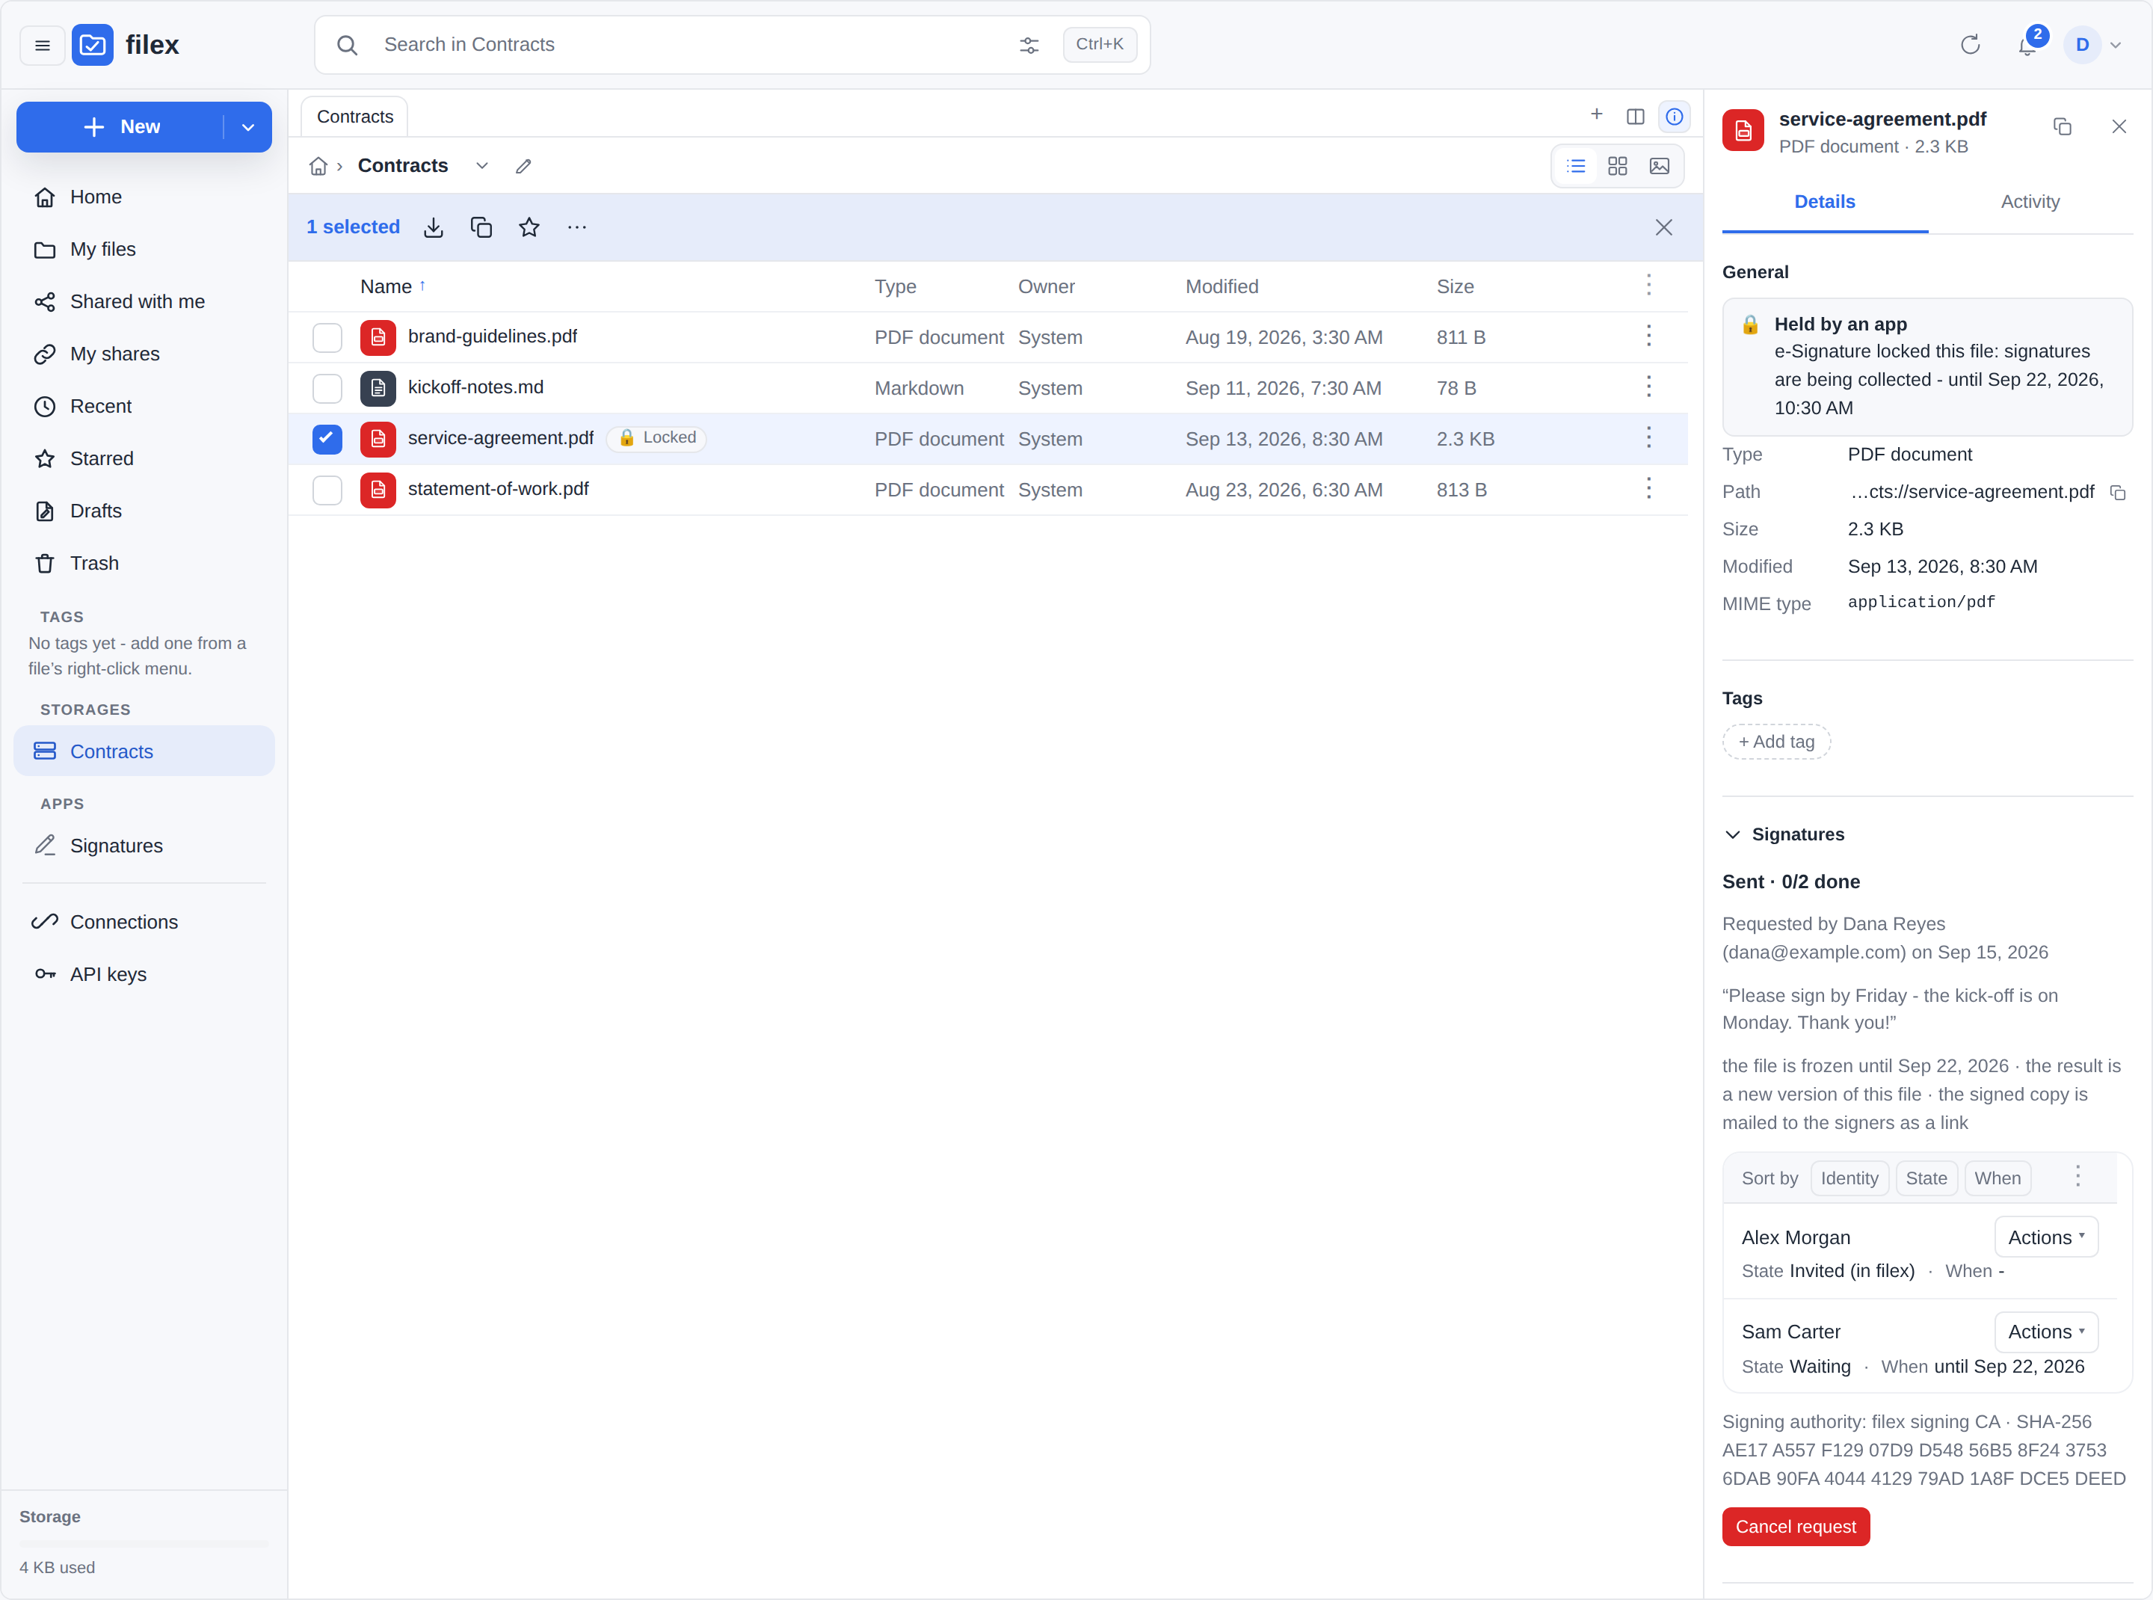The height and width of the screenshot is (1600, 2153).
Task: Sort the file list by Name column
Action: click(x=392, y=286)
